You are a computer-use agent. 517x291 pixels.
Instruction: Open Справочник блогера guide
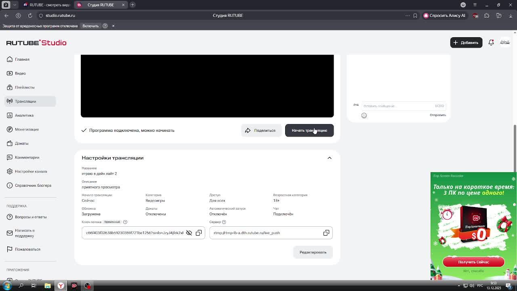pos(30,186)
